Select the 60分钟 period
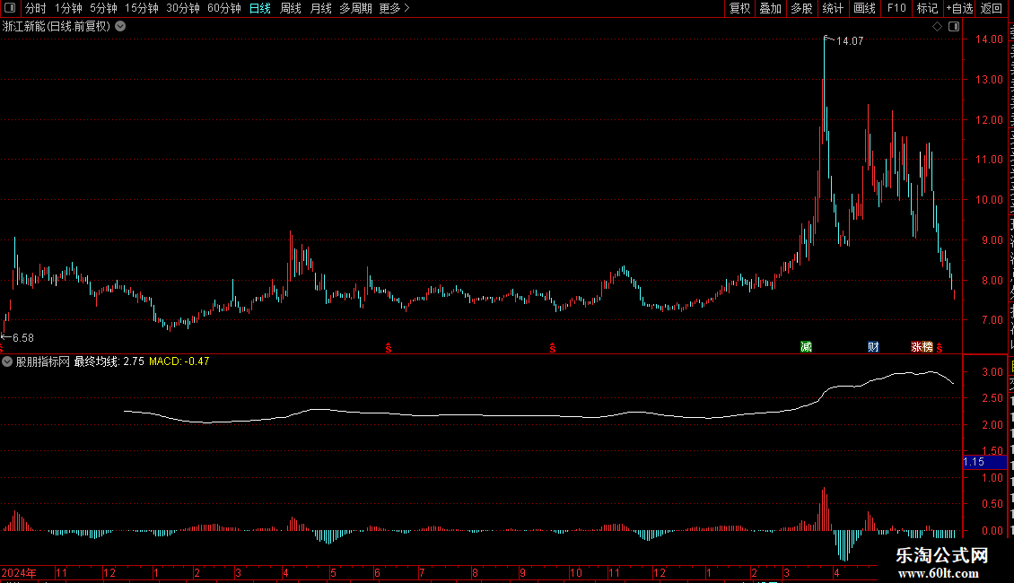 coord(224,8)
